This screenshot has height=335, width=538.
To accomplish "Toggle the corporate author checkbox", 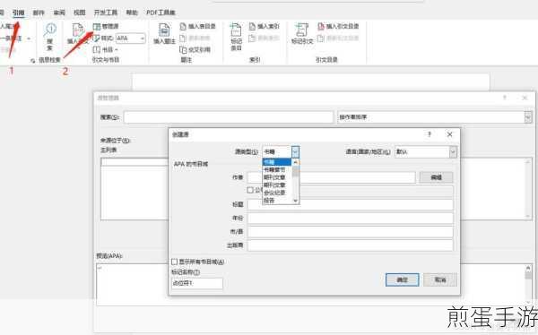I will (250, 190).
